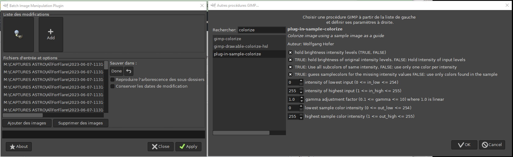Screen dimensions: 513x157
Task: Click the Rechercher search field containing colorize
Action: tap(262, 30)
